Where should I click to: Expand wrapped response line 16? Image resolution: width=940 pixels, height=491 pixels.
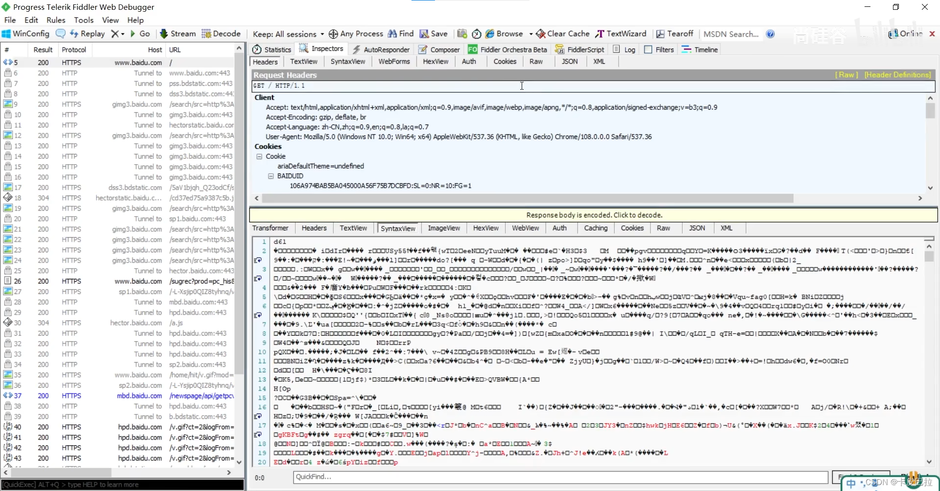pyautogui.click(x=258, y=416)
